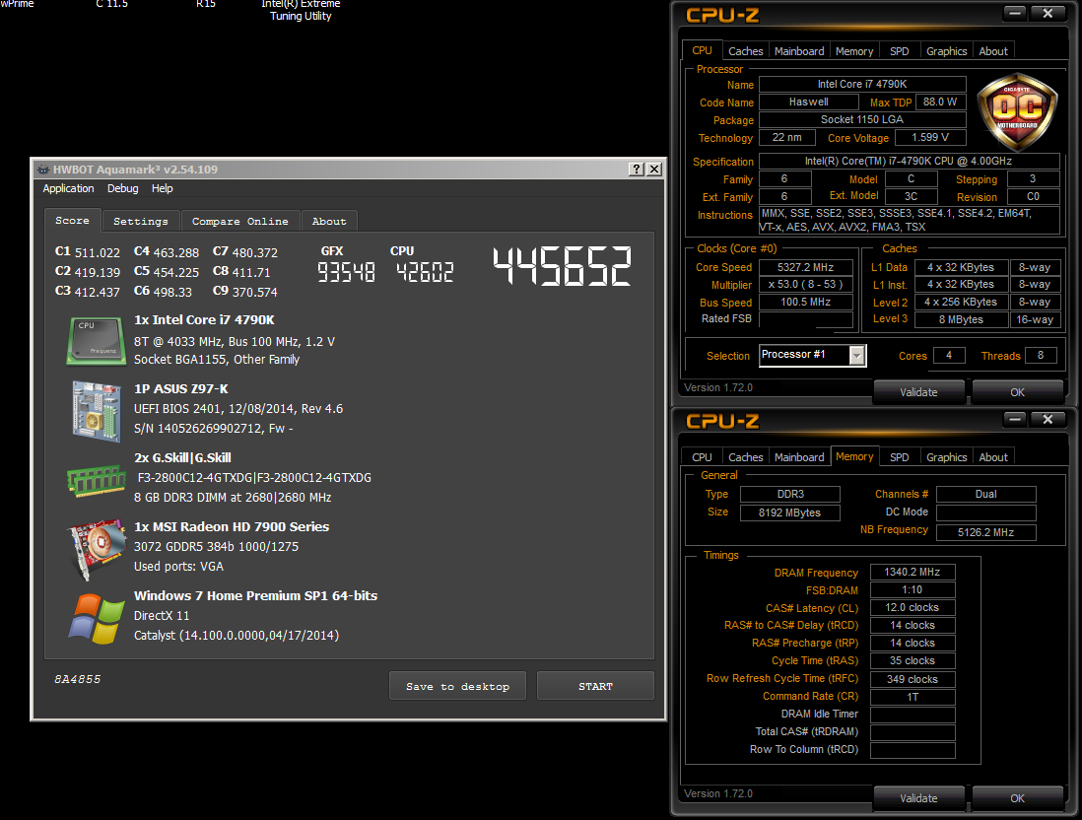Click the GFX score 93548
The width and height of the screenshot is (1082, 820).
347,272
